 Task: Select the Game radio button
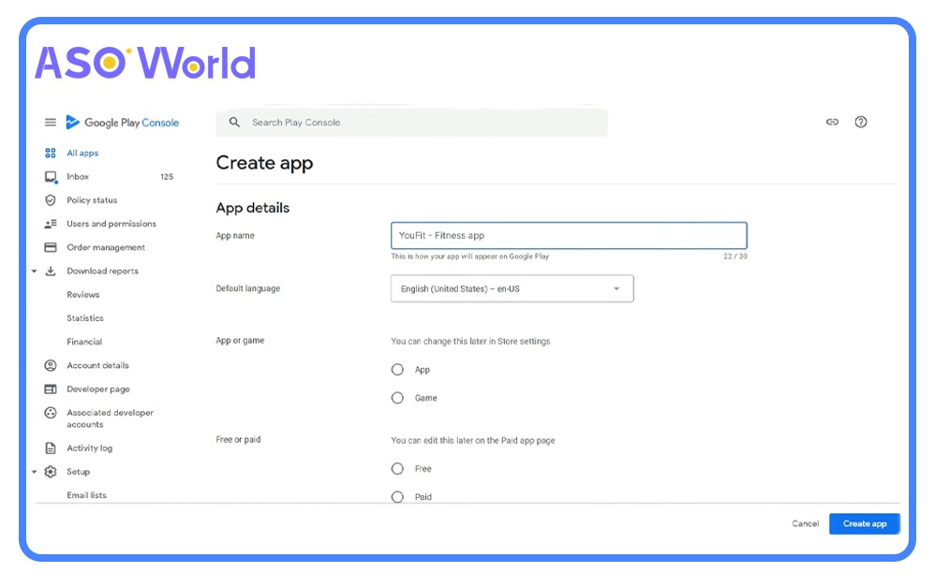[397, 398]
